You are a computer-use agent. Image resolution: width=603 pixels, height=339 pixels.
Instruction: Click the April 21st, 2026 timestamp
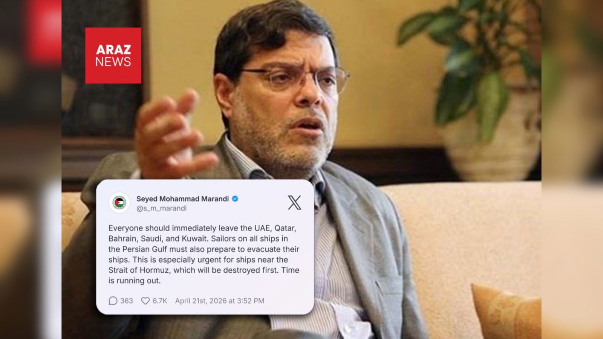pyautogui.click(x=220, y=301)
